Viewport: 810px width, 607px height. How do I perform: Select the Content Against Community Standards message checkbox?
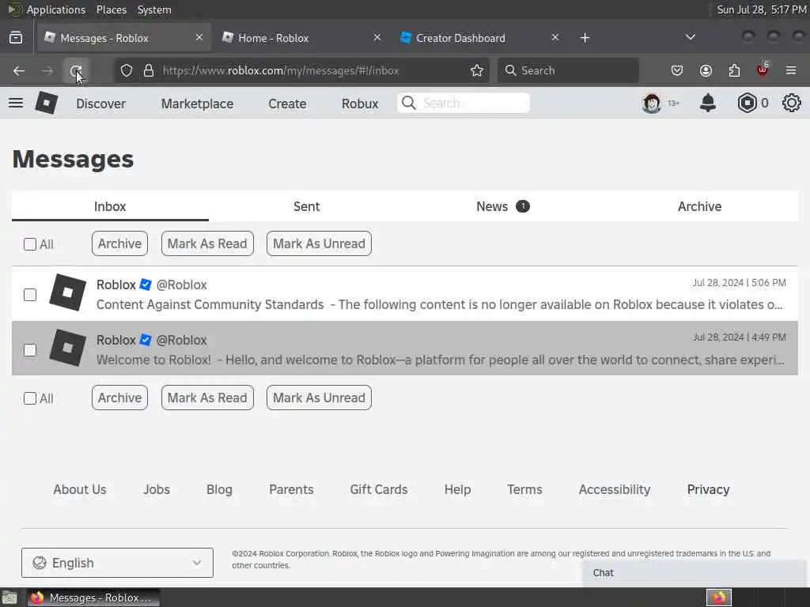pos(30,295)
